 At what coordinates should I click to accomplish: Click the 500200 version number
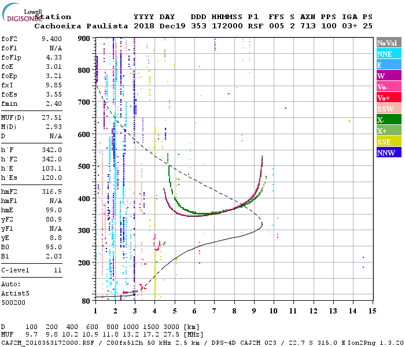(13, 303)
